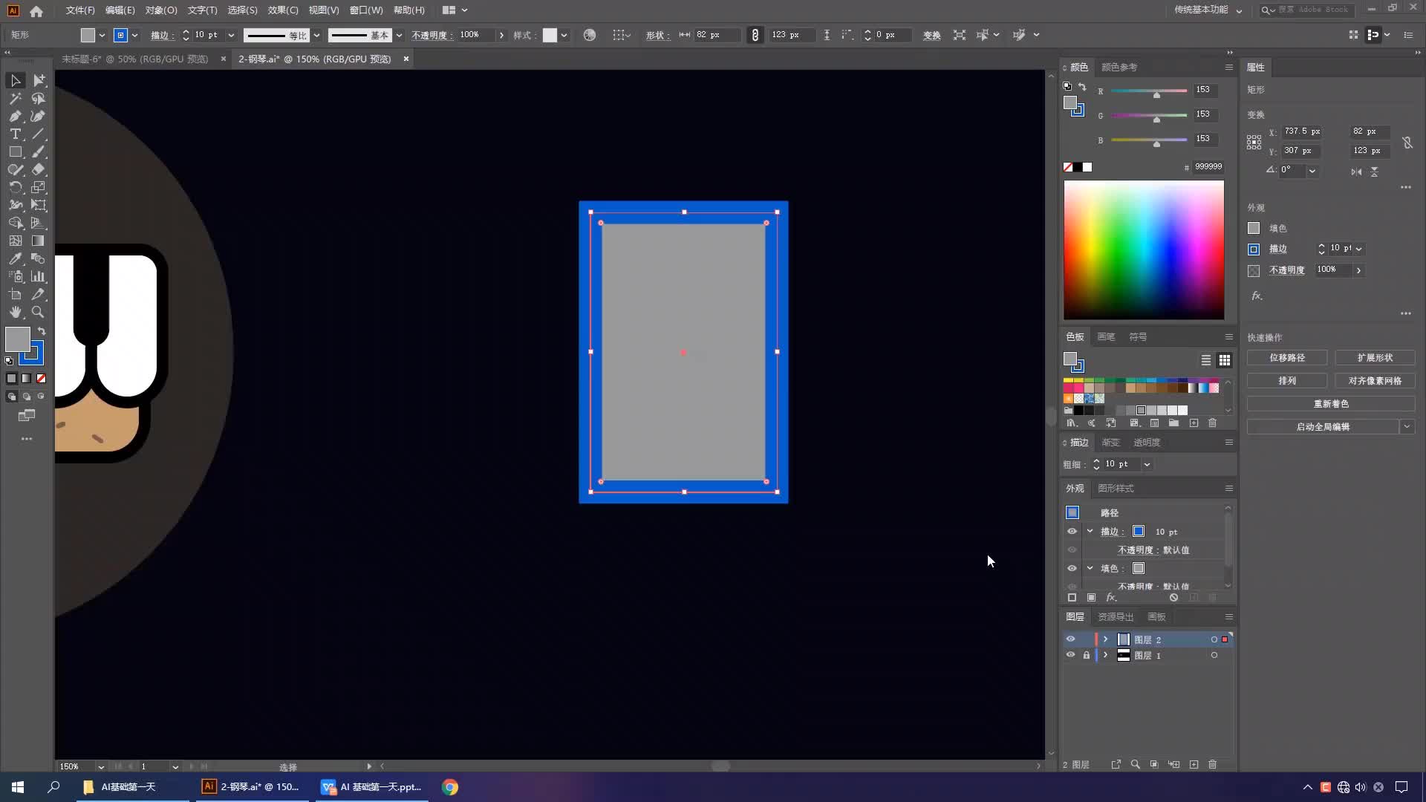Select the Selection tool (arrow)
Screen dimensions: 1426x802
click(x=15, y=79)
